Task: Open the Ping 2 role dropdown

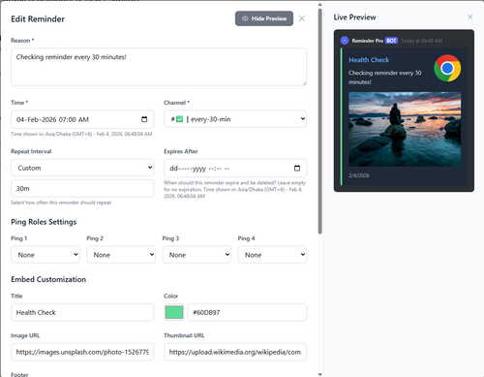Action: click(121, 255)
